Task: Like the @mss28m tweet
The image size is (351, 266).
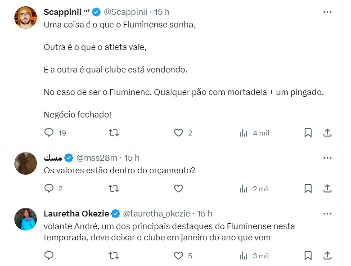Action: 179,189
